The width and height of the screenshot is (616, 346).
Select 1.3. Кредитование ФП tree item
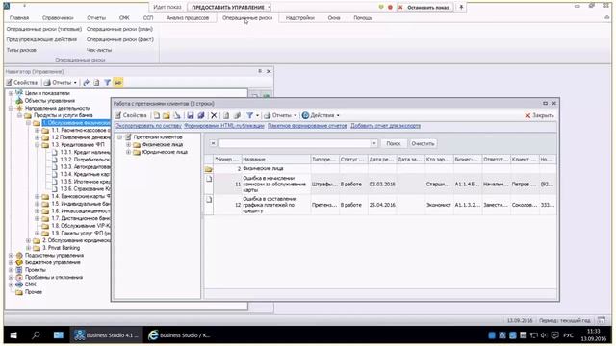point(78,145)
